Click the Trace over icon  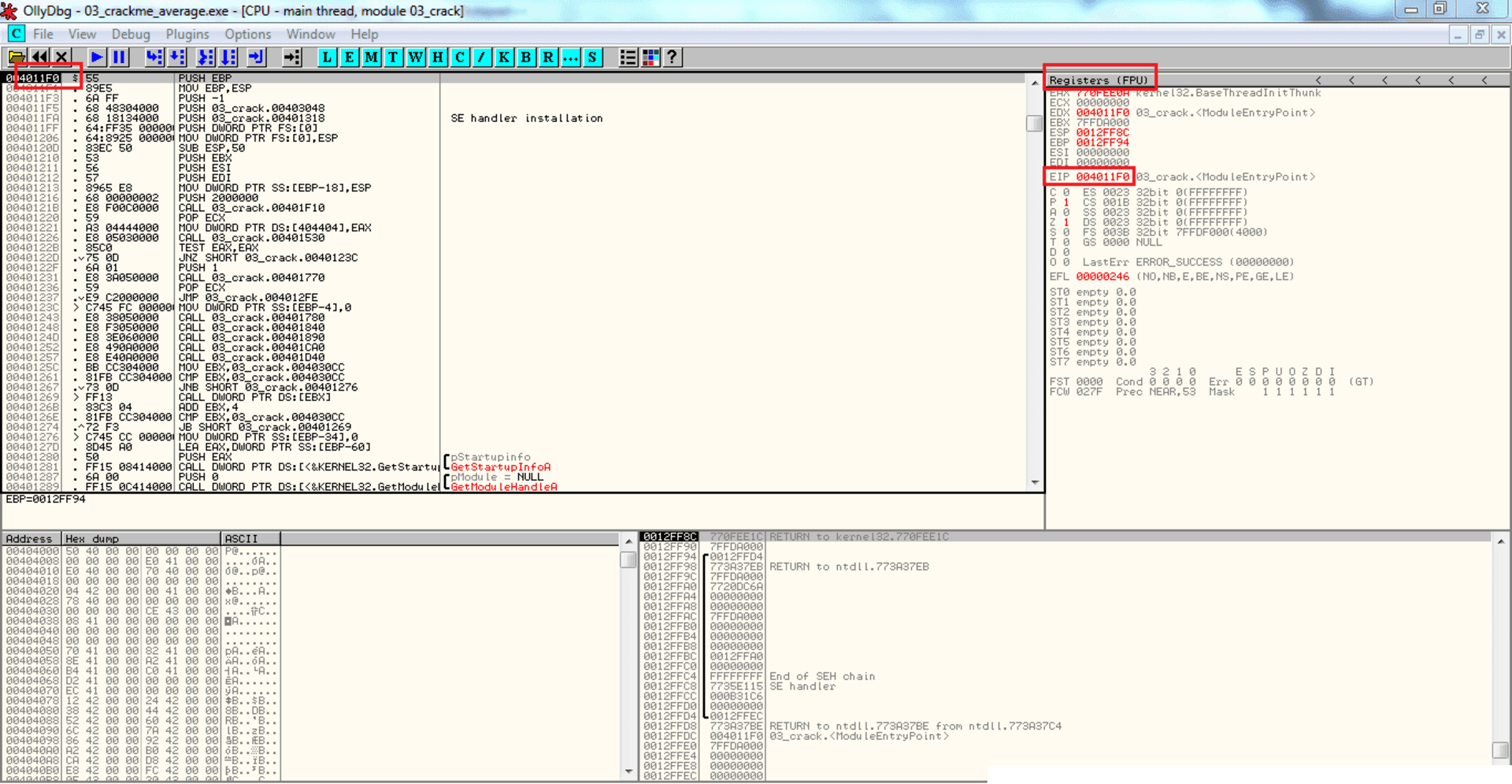[x=228, y=58]
